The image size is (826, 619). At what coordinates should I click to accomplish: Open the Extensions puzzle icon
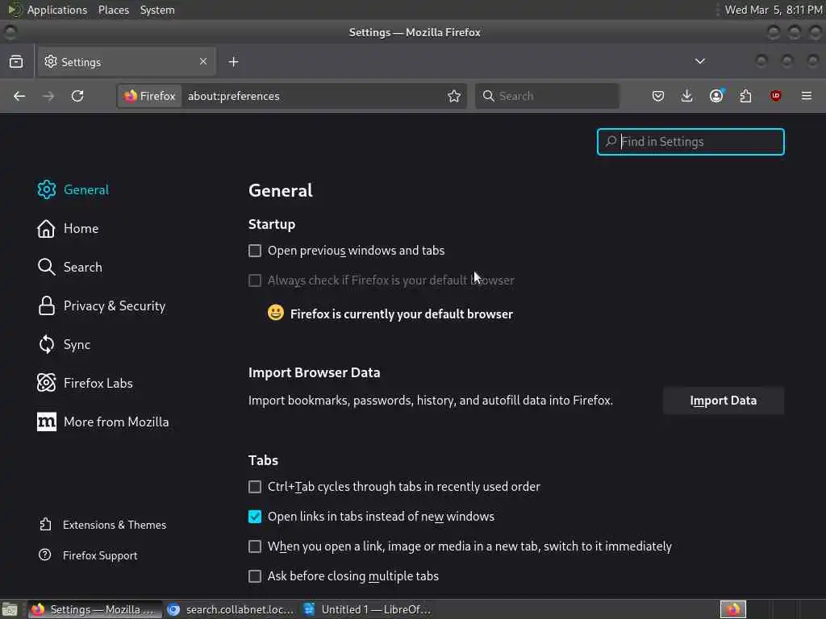pyautogui.click(x=745, y=96)
